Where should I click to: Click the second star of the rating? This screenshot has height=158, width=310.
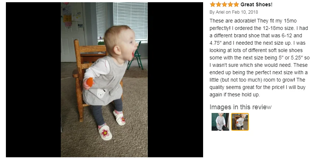(219, 4)
